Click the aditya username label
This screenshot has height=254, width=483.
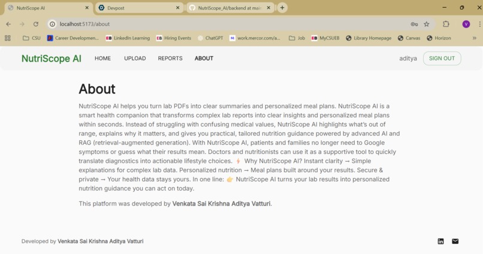coord(408,59)
